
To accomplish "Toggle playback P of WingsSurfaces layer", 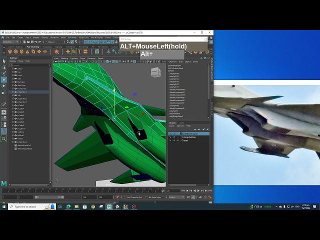I will tap(174, 137).
